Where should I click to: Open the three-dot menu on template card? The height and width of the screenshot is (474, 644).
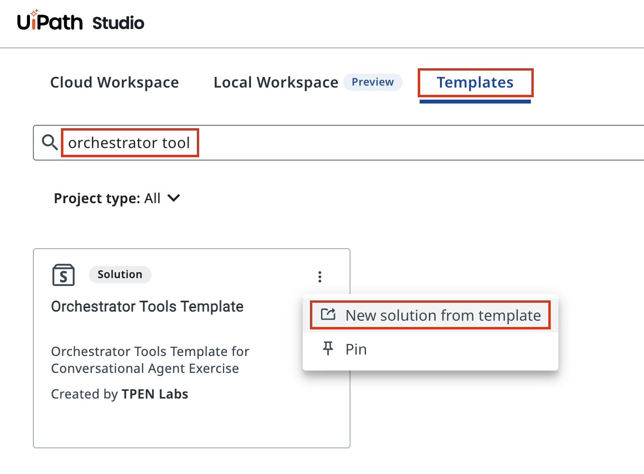click(320, 277)
